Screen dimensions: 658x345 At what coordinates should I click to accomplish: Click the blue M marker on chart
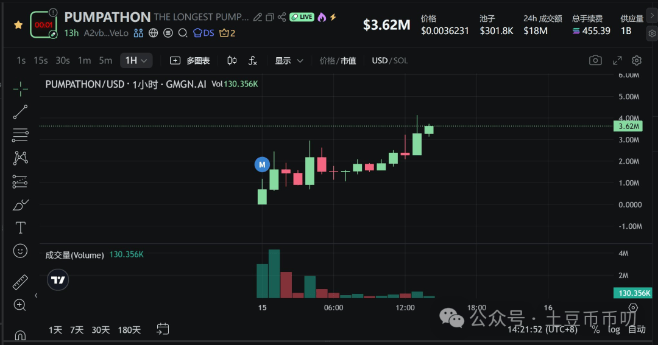click(x=262, y=165)
